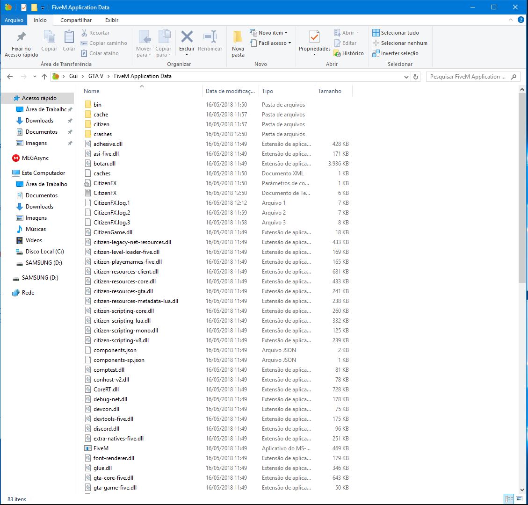528x505 pixels.
Task: Click the search magnifier icon
Action: click(514, 77)
